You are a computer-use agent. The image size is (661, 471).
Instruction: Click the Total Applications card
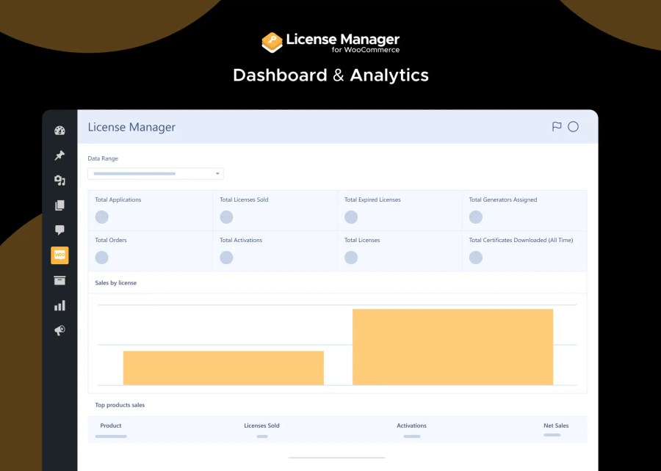150,211
